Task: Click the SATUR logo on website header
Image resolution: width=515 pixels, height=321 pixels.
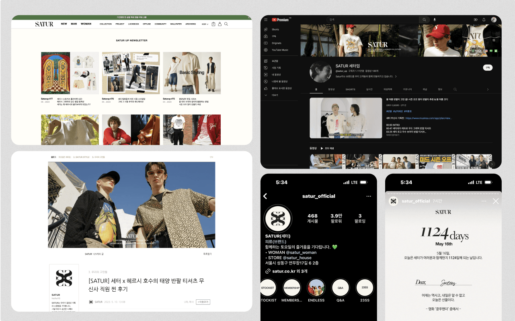Action: [44, 24]
